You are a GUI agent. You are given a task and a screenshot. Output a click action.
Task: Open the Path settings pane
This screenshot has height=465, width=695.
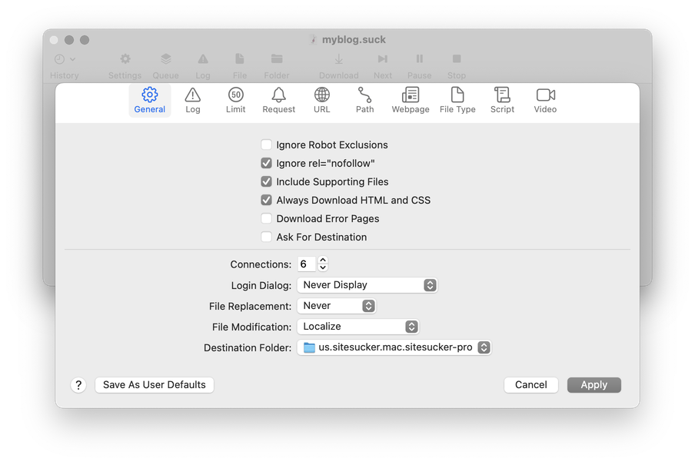click(364, 100)
